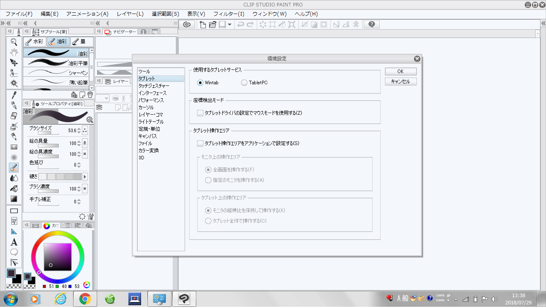Select the Text tool

(x=14, y=242)
